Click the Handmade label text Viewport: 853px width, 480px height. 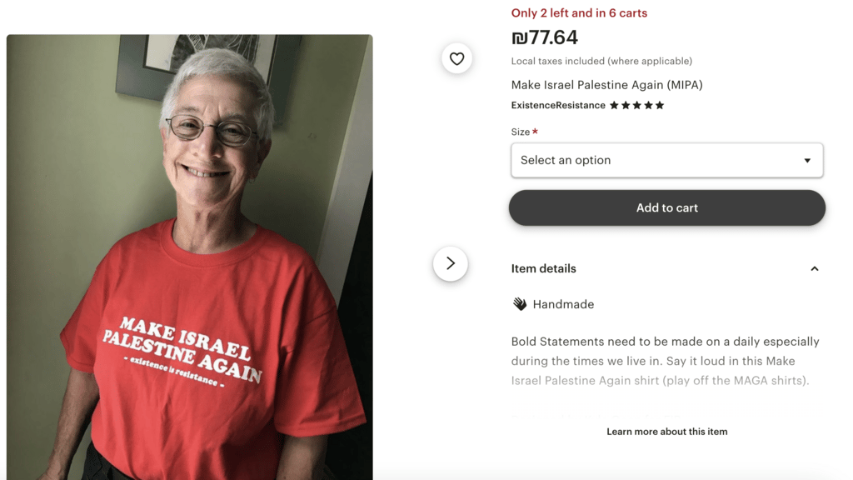563,304
